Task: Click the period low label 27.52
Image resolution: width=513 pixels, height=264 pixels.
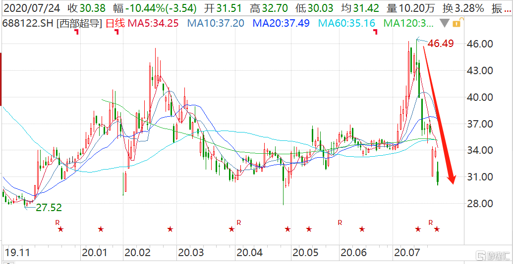Action: (x=49, y=208)
